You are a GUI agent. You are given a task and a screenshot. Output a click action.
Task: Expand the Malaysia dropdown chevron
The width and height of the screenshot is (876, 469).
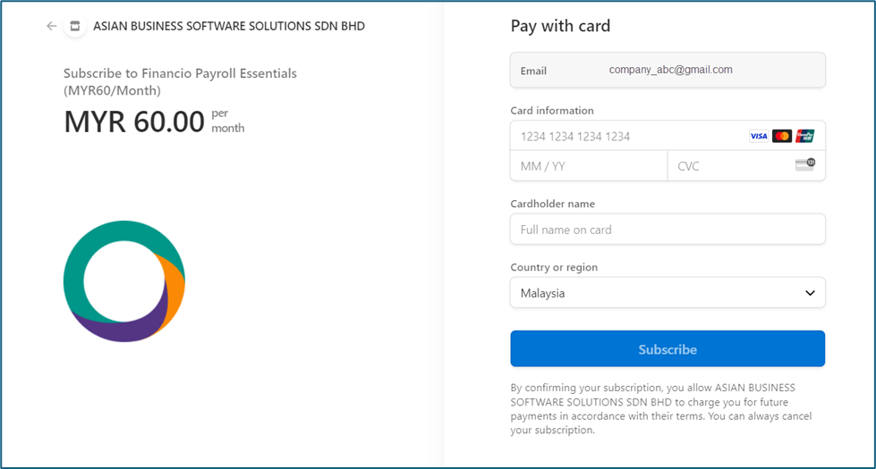click(x=810, y=293)
